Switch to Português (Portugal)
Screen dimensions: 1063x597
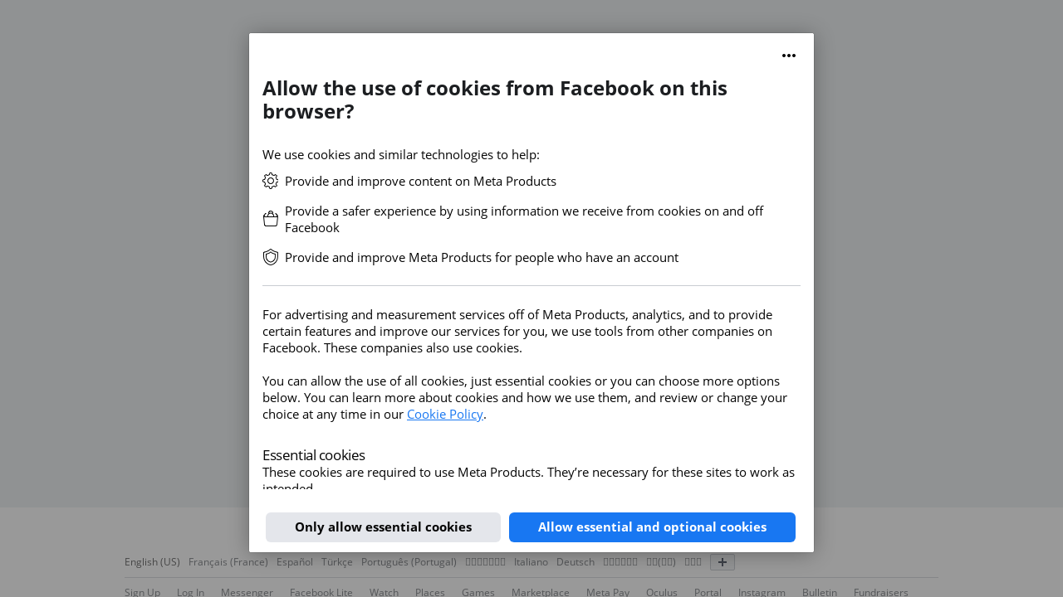[409, 562]
